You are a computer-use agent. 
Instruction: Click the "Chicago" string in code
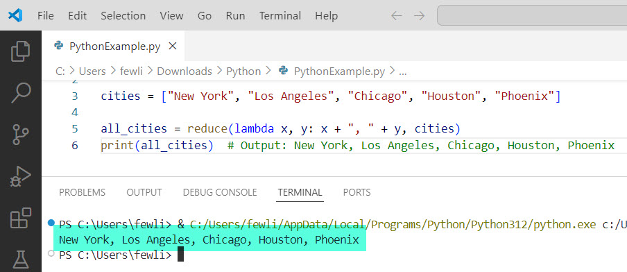pos(378,96)
